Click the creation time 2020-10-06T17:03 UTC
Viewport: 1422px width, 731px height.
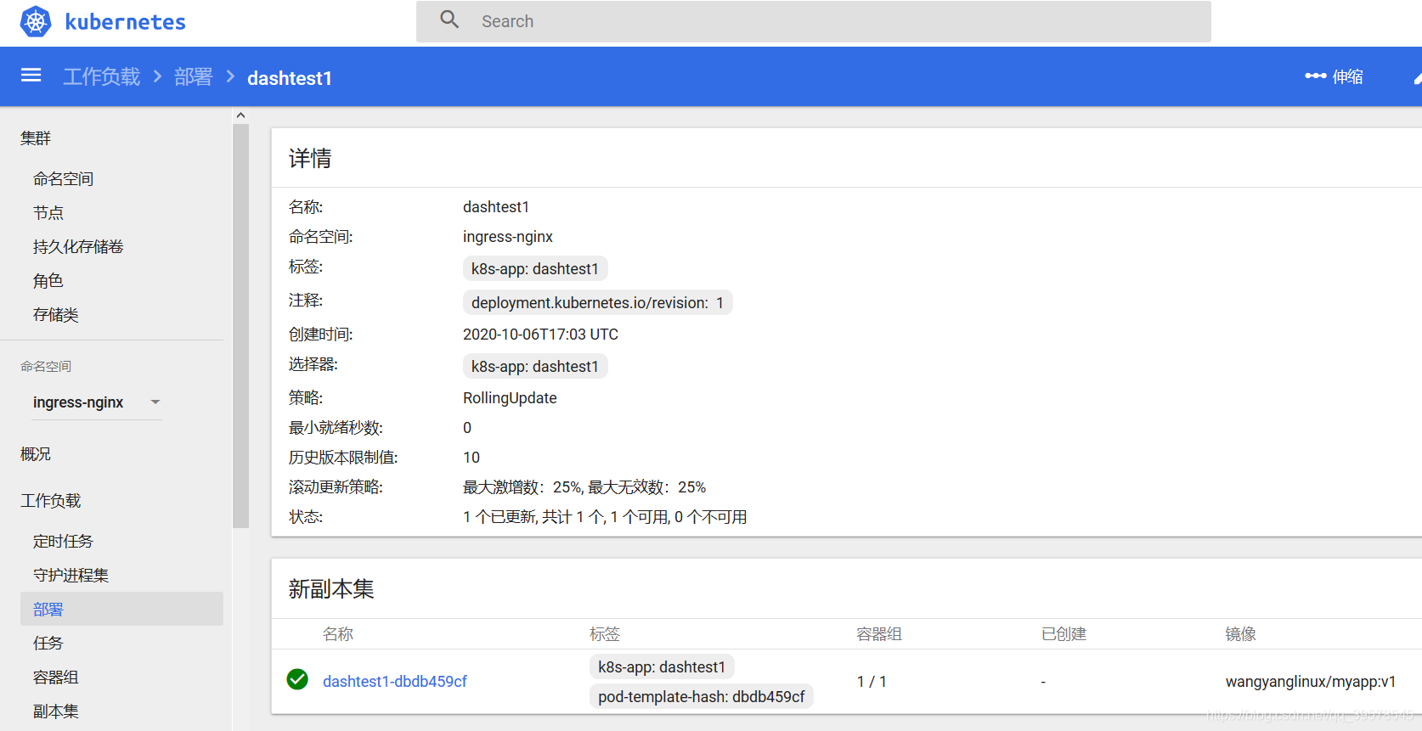540,335
